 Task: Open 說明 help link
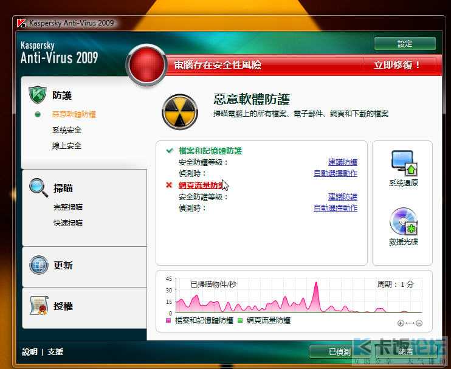30,352
